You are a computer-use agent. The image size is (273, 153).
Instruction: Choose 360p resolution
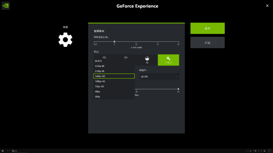click(x=114, y=96)
